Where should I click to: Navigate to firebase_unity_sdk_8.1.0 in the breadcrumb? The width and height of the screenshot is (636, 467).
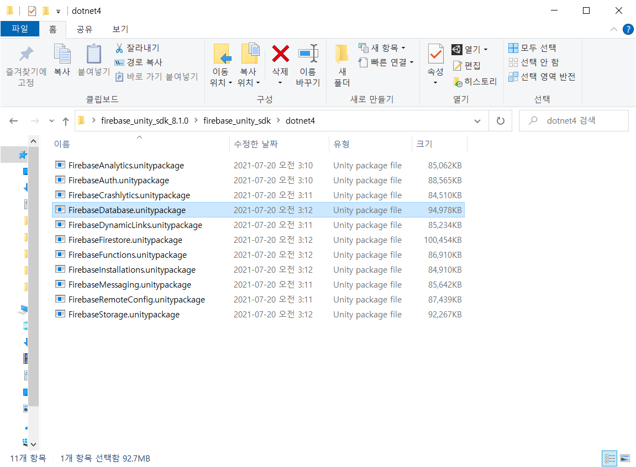(145, 121)
